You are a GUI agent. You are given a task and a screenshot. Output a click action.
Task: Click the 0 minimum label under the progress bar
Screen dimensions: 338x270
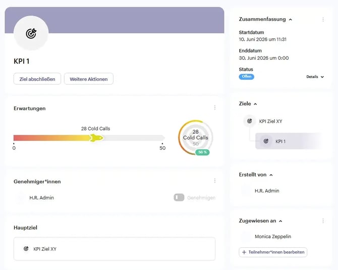14,148
